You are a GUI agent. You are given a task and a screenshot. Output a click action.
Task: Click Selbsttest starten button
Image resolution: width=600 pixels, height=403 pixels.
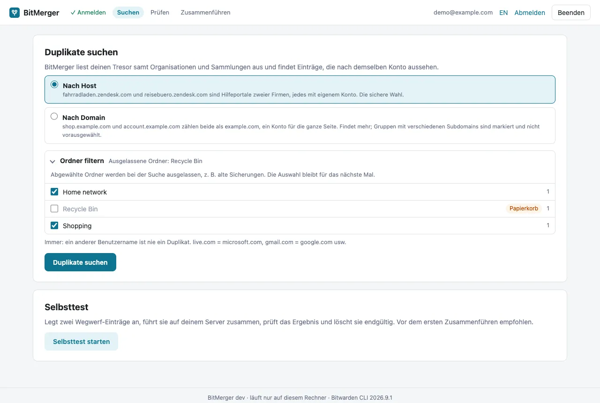pos(81,342)
